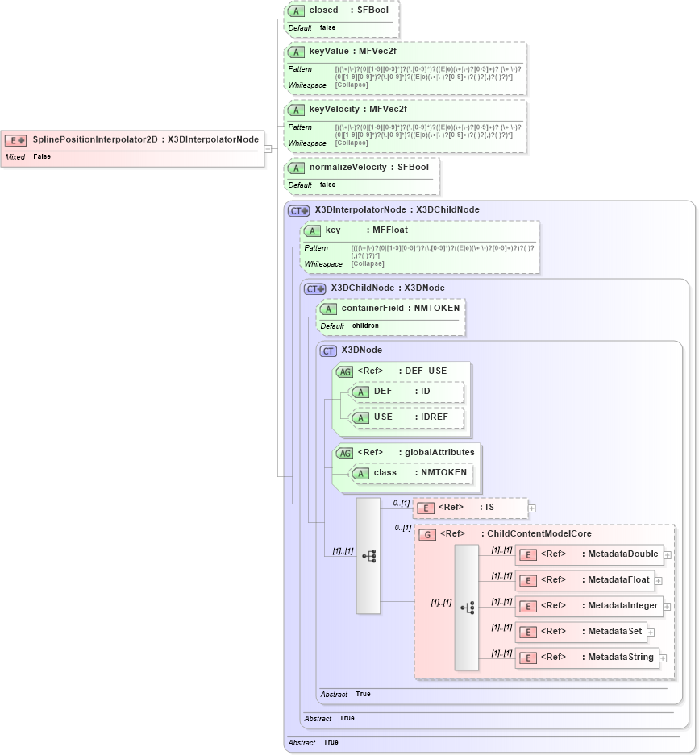699x755 pixels.
Task: Select the key : MFFloat attribute label
Action: pyautogui.click(x=367, y=230)
